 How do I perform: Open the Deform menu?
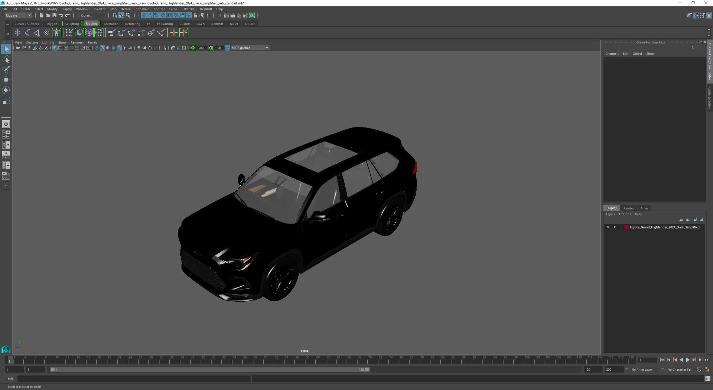(x=126, y=9)
